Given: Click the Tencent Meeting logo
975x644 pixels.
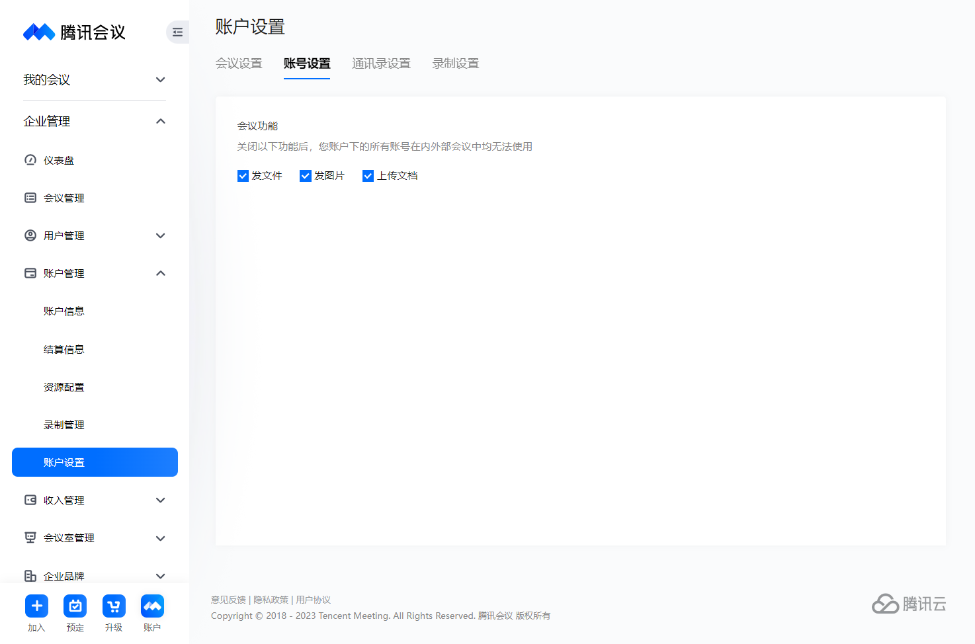Looking at the screenshot, I should click(x=74, y=32).
